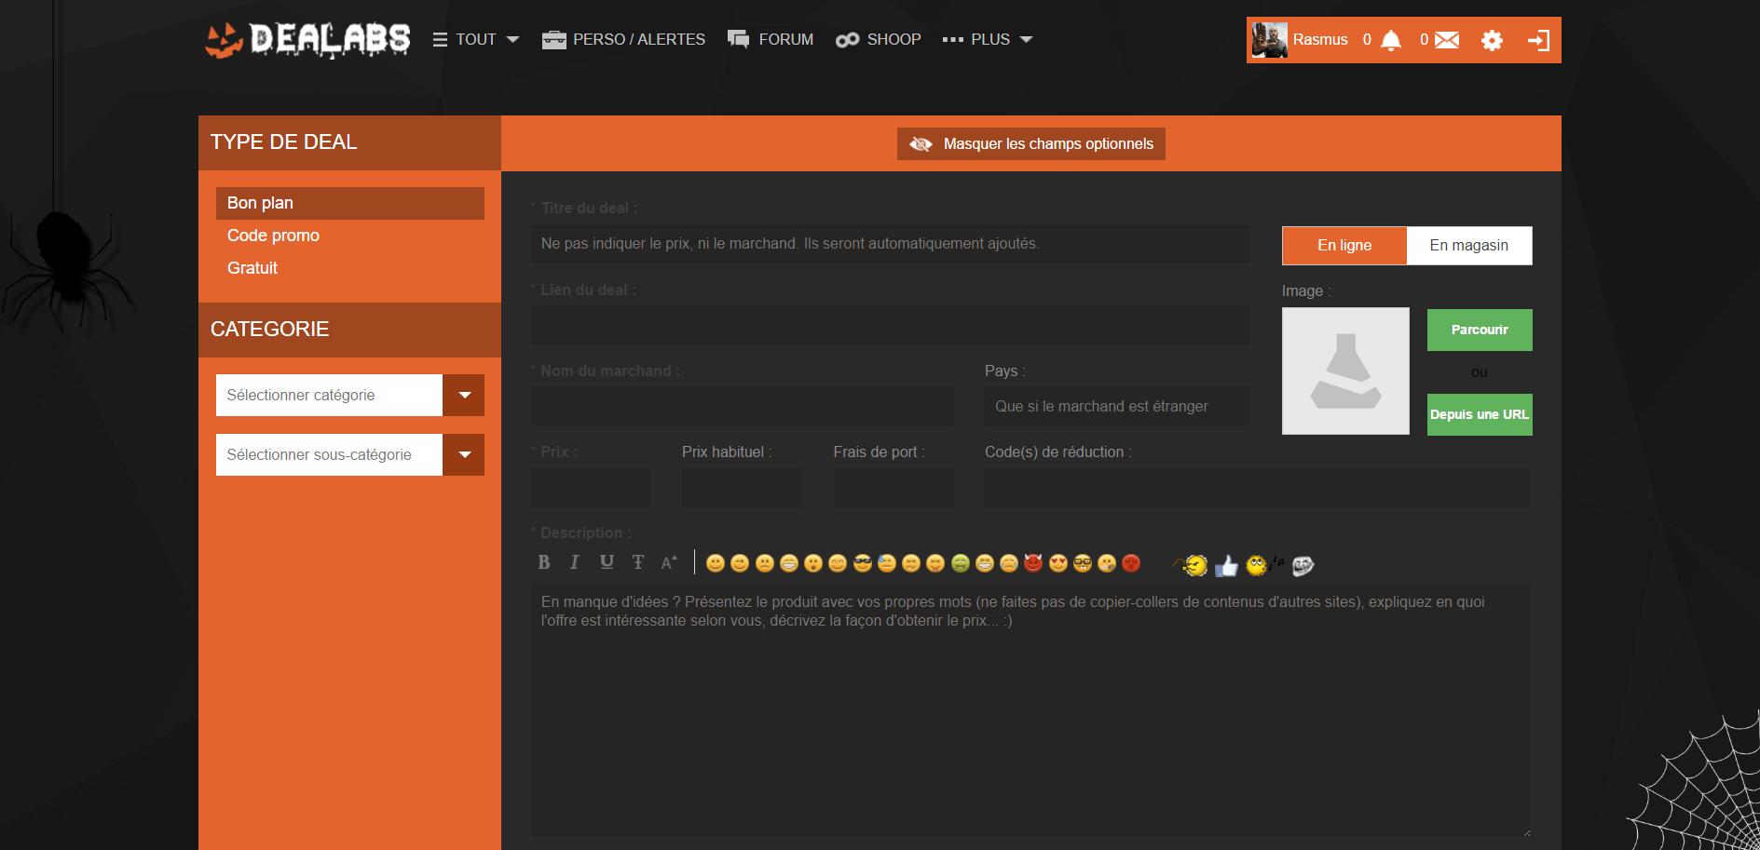Viewport: 1760px width, 850px height.
Task: Focus the Lien du deal field
Action: coord(891,326)
